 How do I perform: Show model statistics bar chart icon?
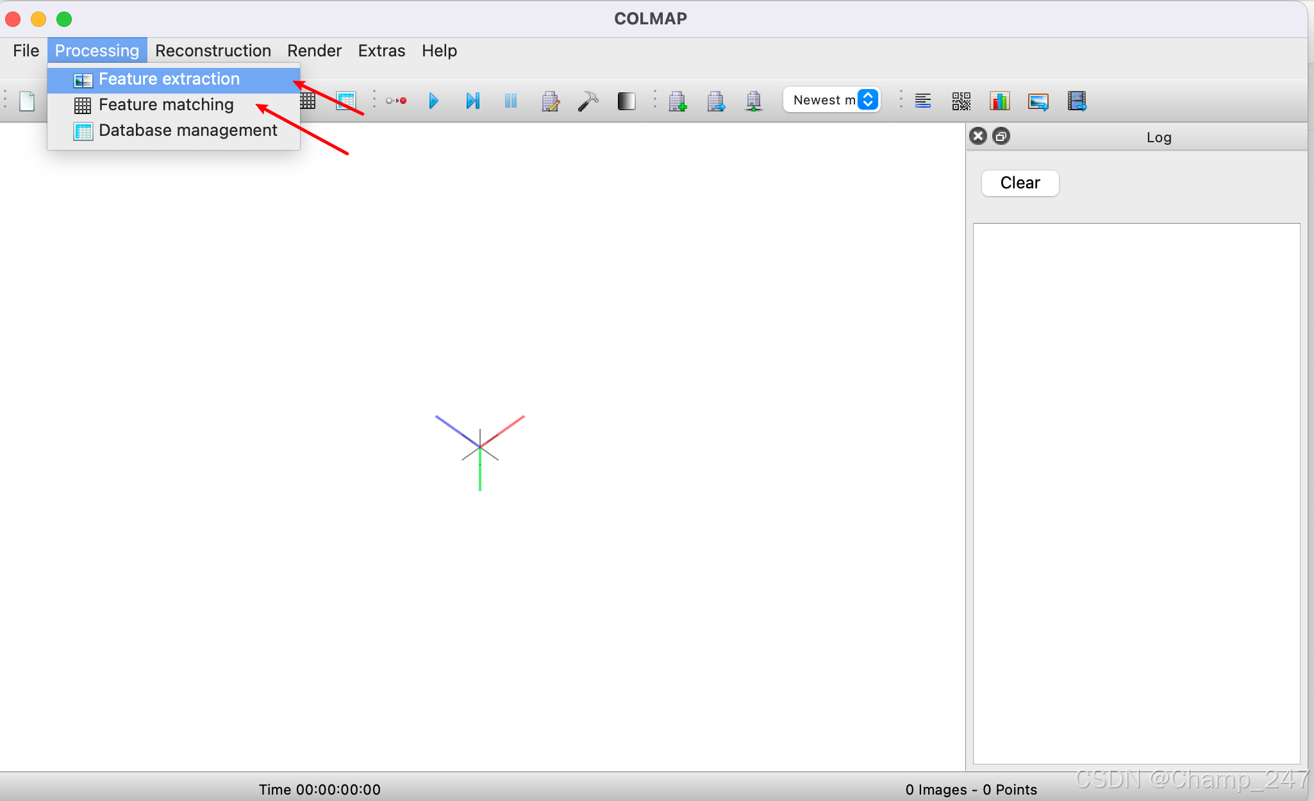pyautogui.click(x=999, y=101)
